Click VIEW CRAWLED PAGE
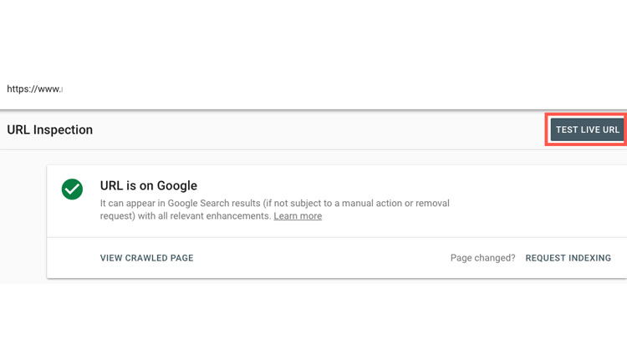627x359 pixels. (x=147, y=258)
